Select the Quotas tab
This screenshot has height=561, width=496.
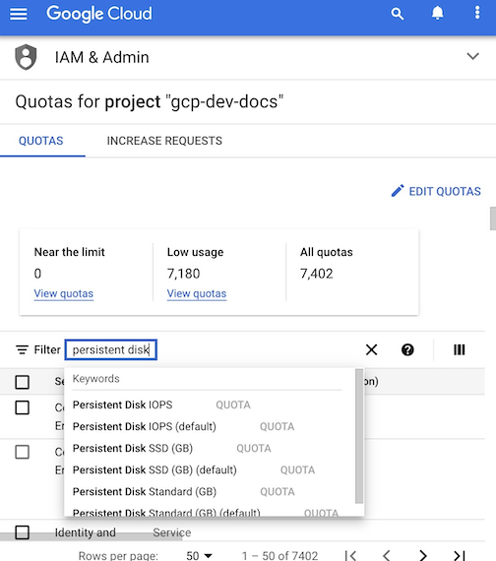pyautogui.click(x=40, y=141)
